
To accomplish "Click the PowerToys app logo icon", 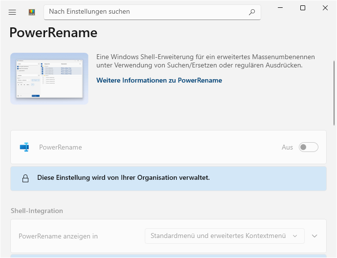I will (x=32, y=12).
